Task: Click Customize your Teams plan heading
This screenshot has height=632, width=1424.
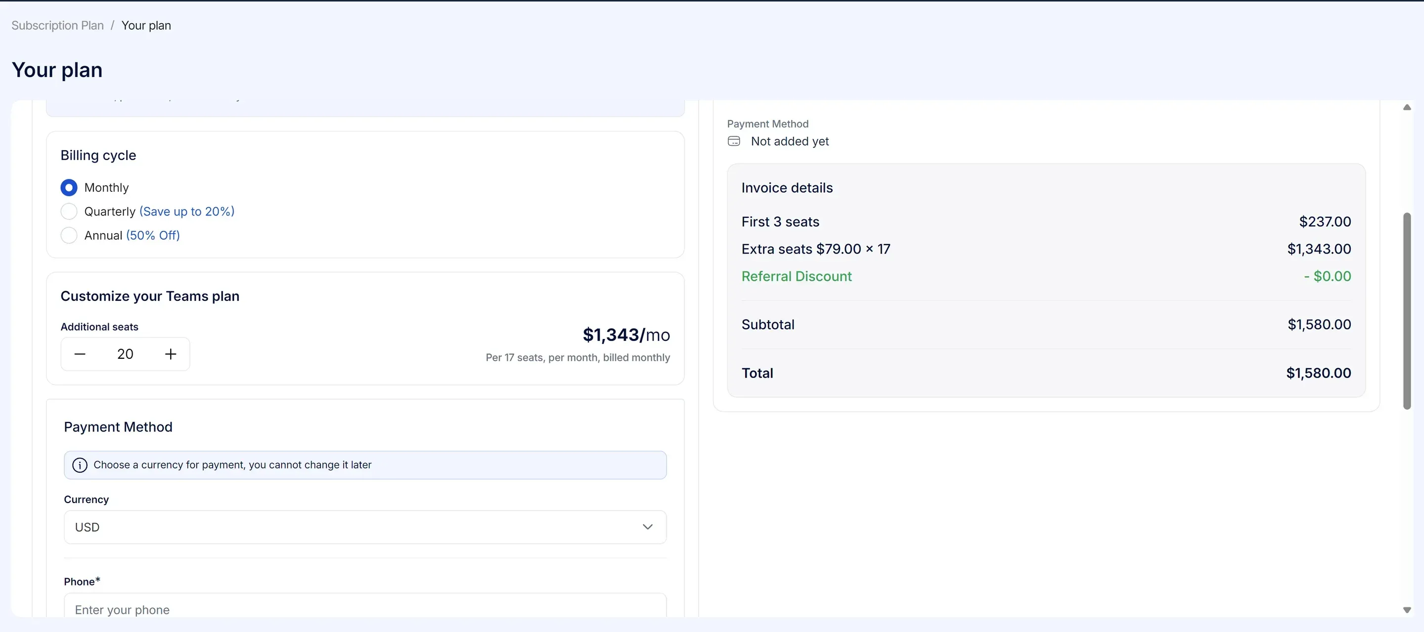Action: (x=150, y=296)
